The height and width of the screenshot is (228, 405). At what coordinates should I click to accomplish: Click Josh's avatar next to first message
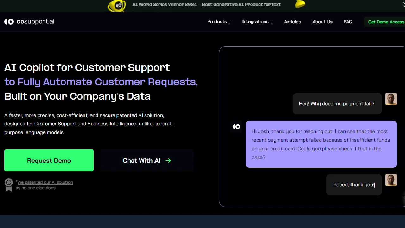pyautogui.click(x=391, y=99)
